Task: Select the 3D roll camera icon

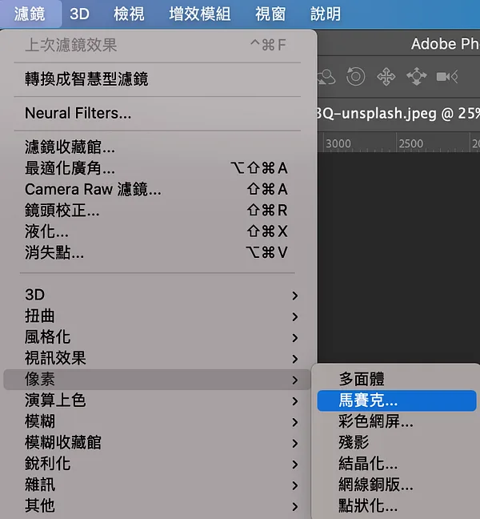Action: tap(356, 77)
